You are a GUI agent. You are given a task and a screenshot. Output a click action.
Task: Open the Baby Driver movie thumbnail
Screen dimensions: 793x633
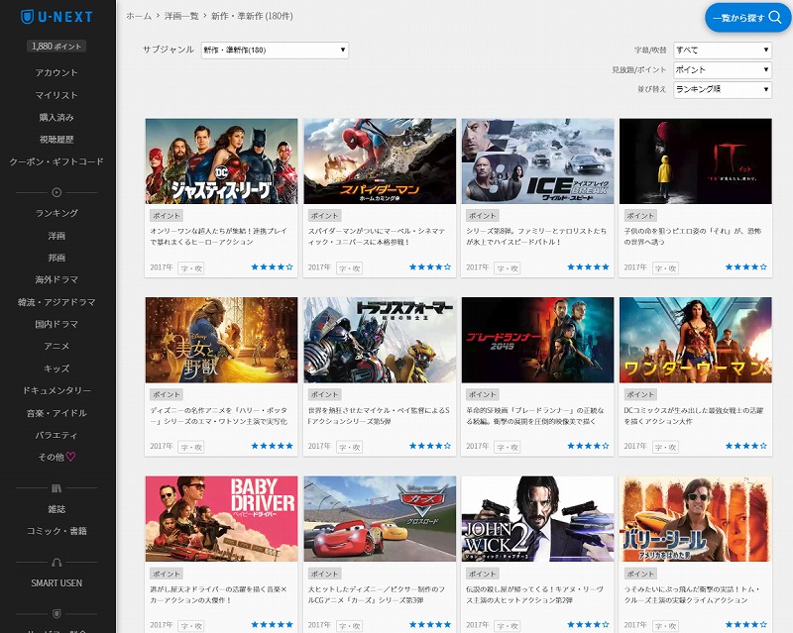[x=221, y=519]
